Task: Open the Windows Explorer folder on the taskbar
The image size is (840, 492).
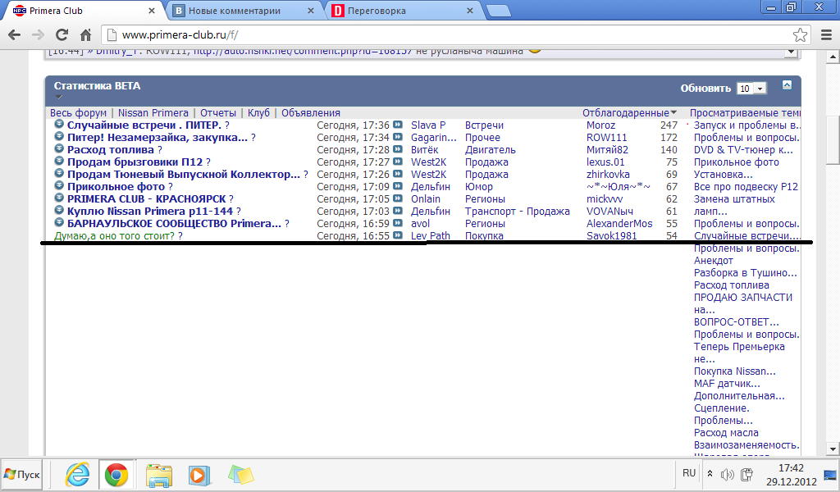Action: [159, 475]
